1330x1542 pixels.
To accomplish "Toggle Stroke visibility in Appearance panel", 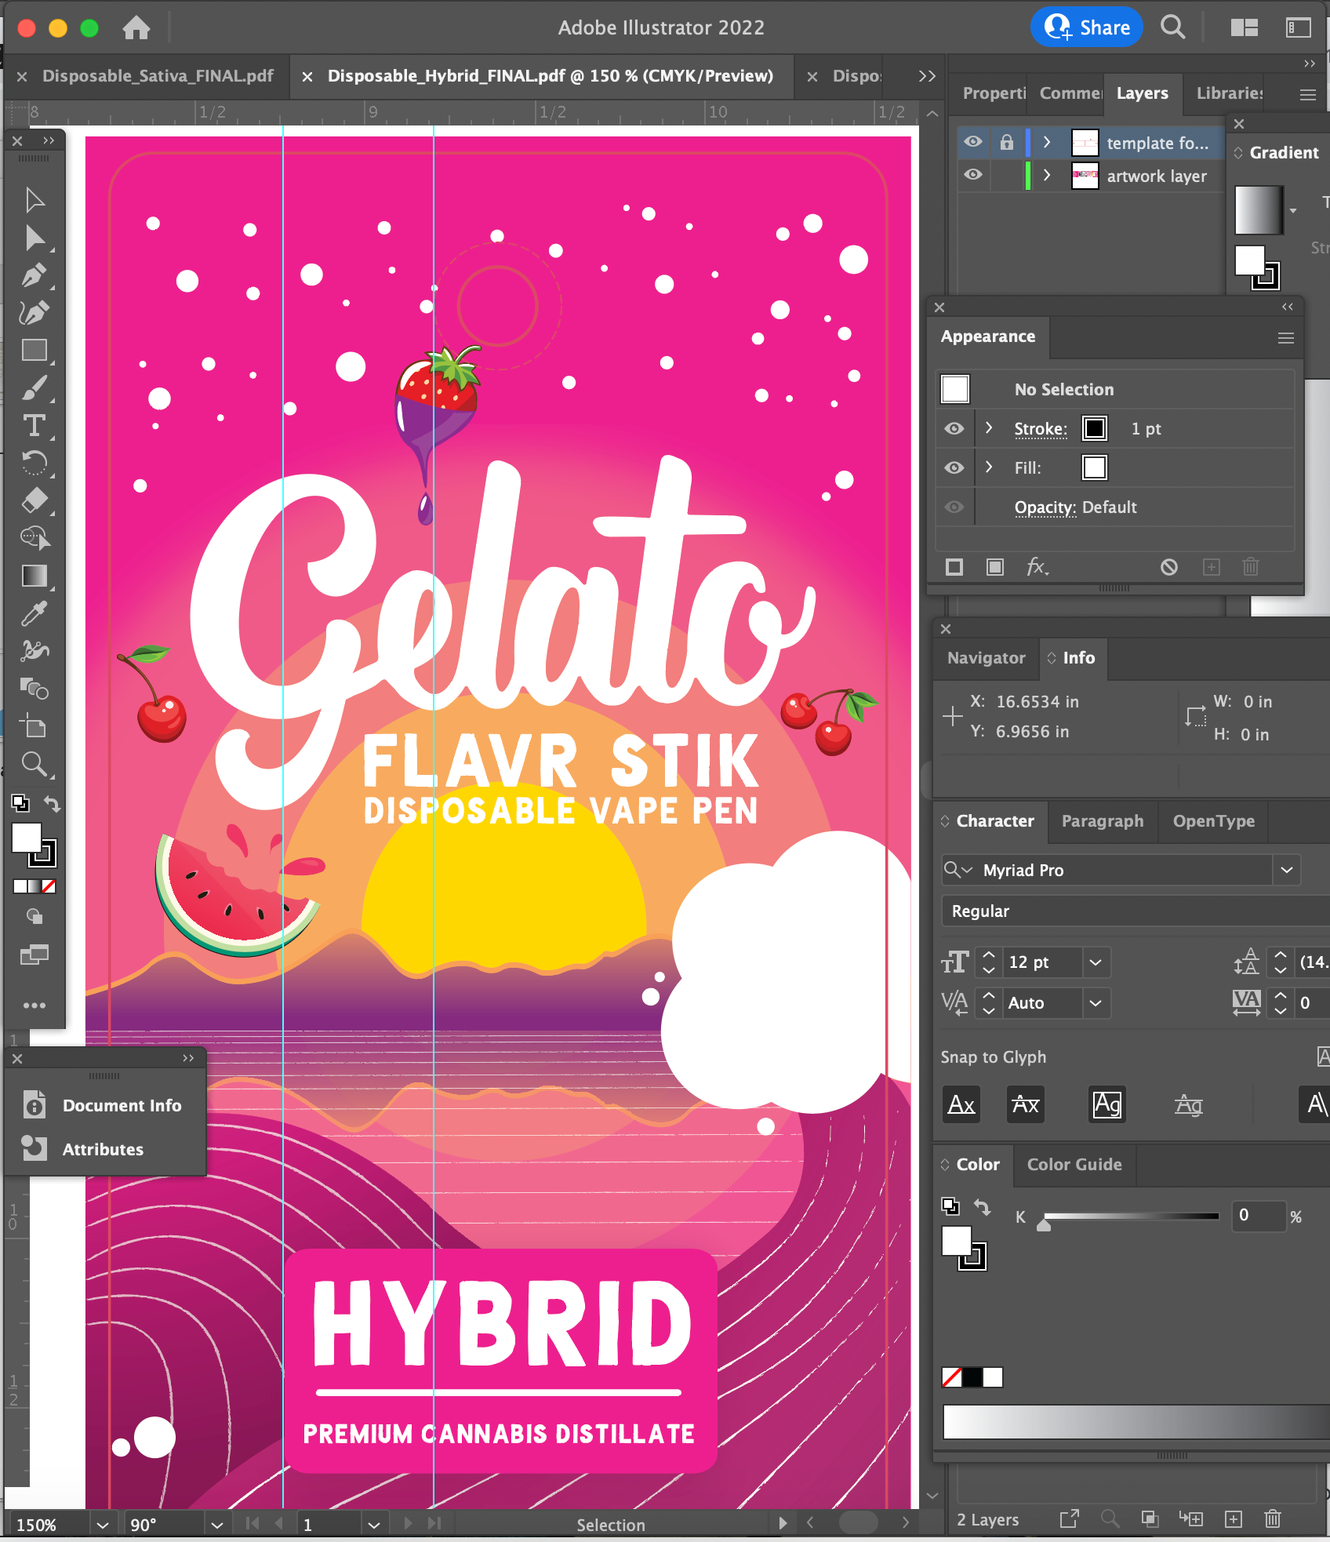I will tap(954, 428).
